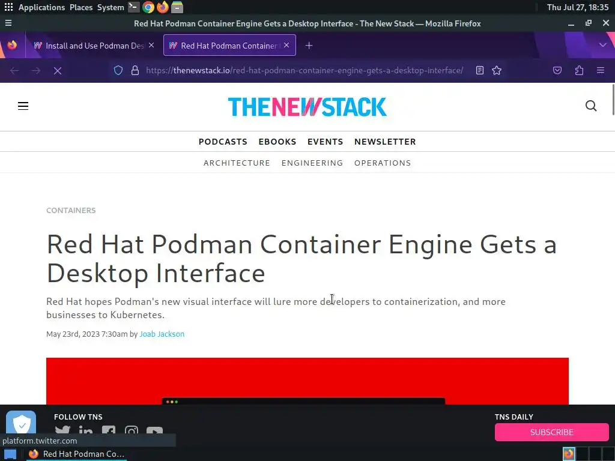This screenshot has width=615, height=461.
Task: Launch the terminal from top panel
Action: [x=134, y=7]
